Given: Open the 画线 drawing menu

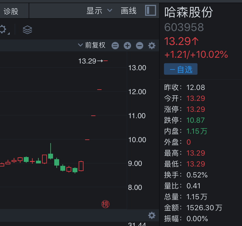Looking at the screenshot, I should [129, 11].
